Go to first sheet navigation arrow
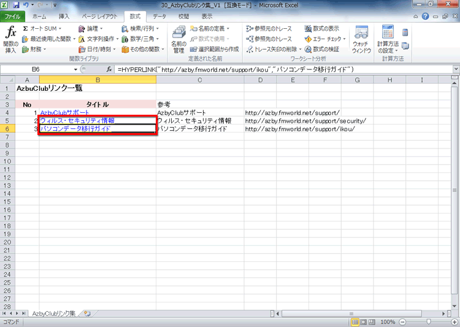Image resolution: width=460 pixels, height=327 pixels. coord(4,314)
